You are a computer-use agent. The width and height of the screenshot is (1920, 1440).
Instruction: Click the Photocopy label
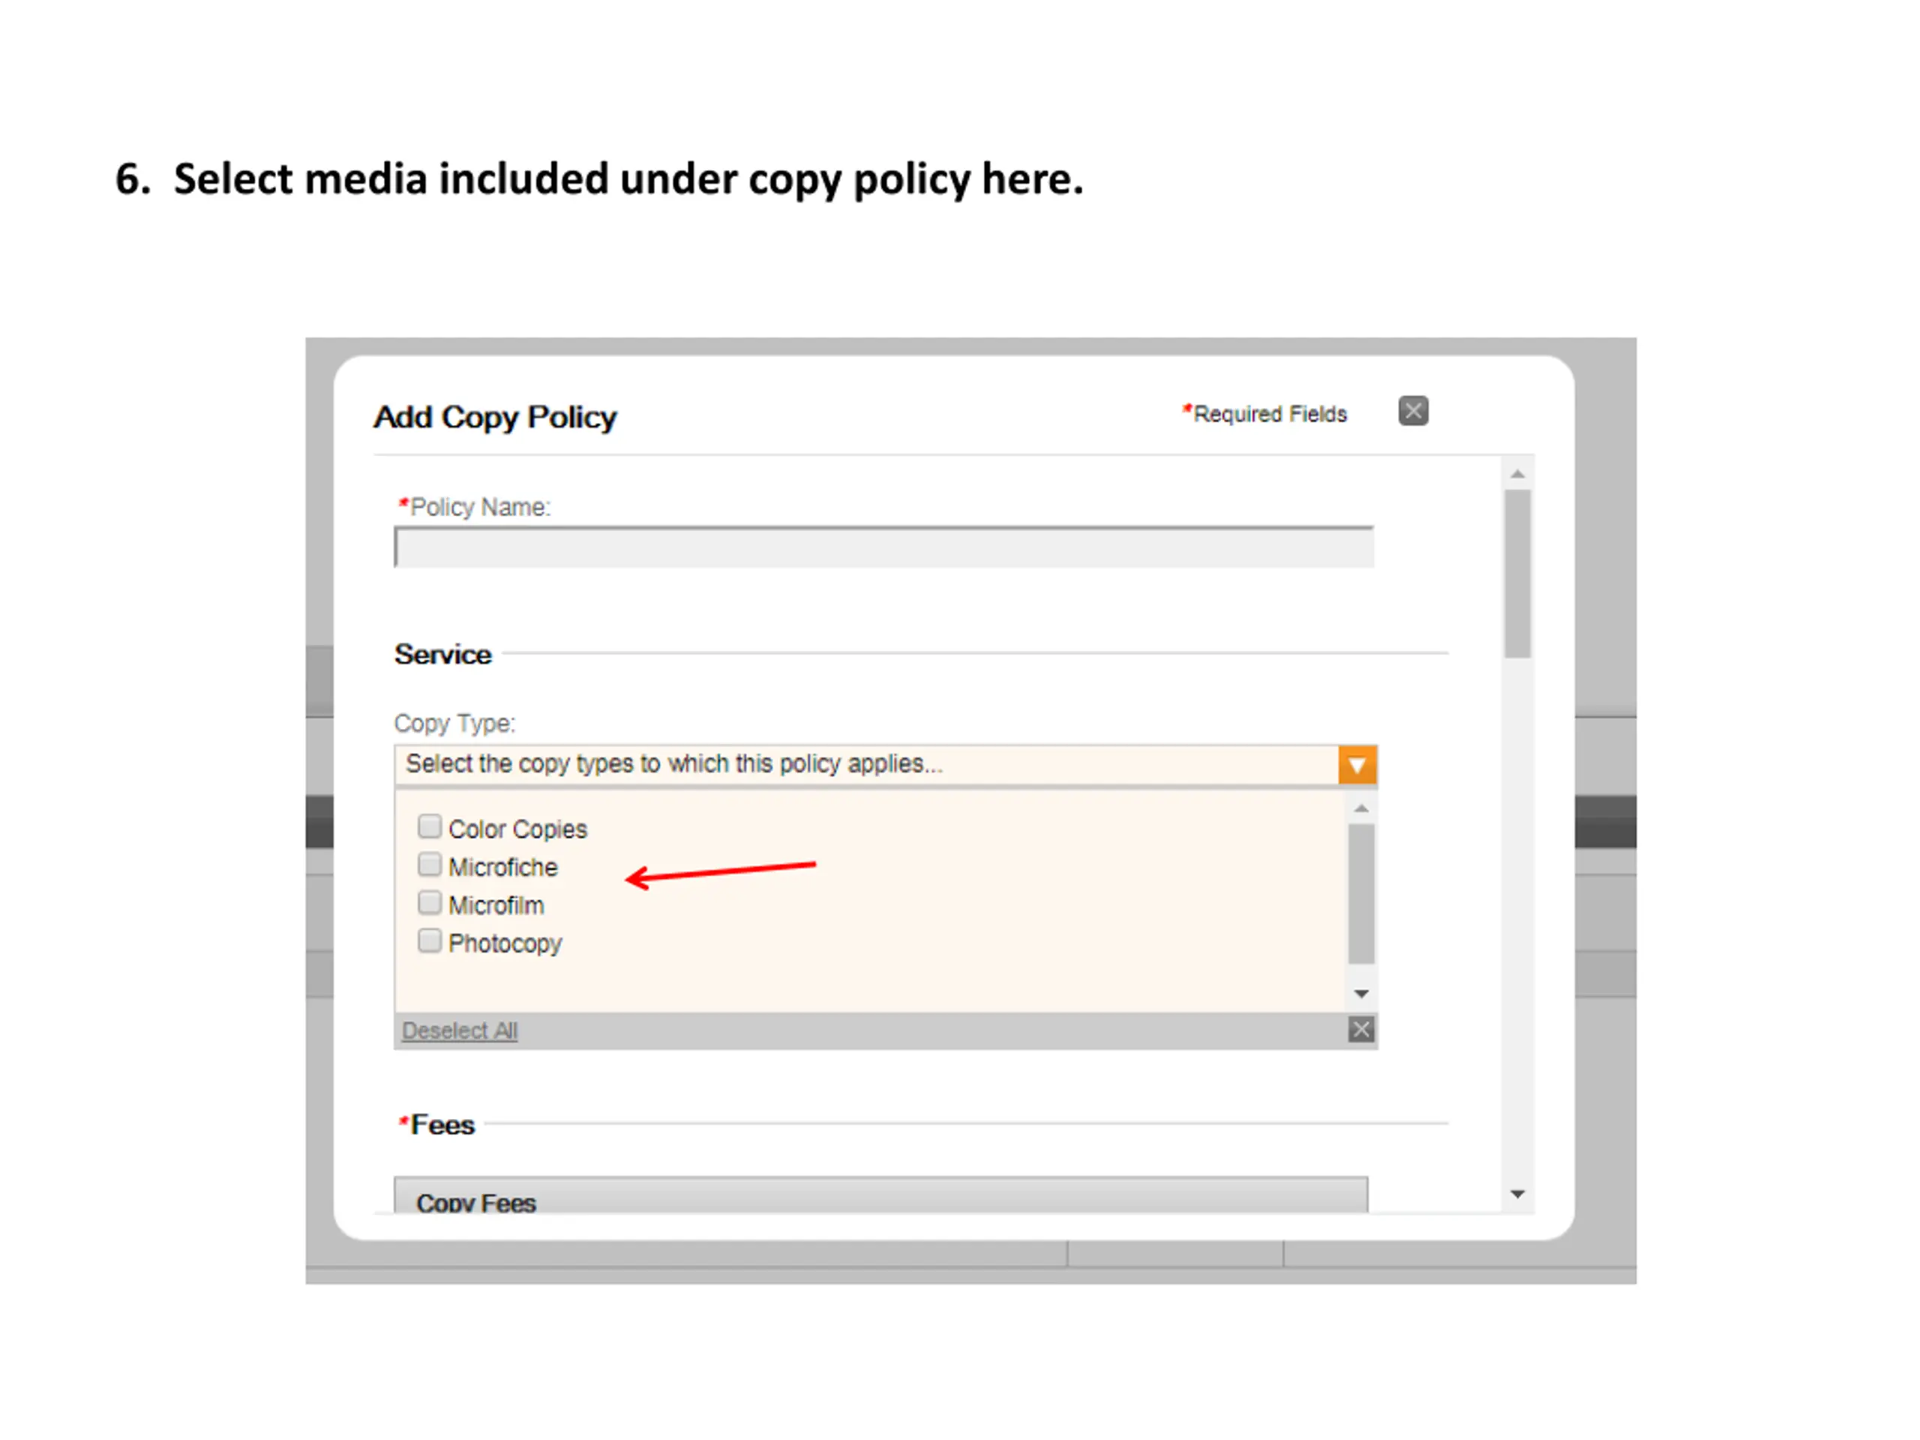point(505,944)
